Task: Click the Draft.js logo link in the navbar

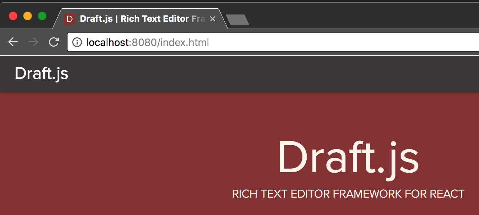Action: (x=41, y=73)
